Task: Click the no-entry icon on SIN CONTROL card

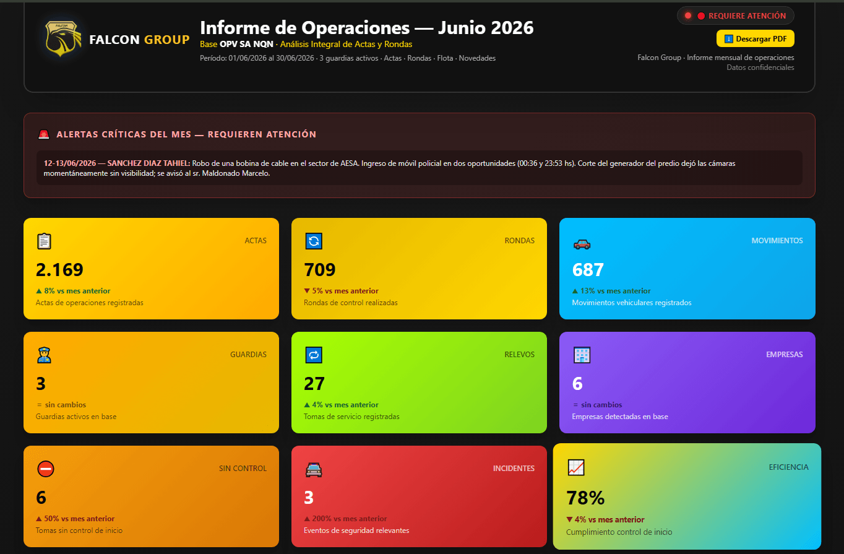Action: pyautogui.click(x=46, y=469)
